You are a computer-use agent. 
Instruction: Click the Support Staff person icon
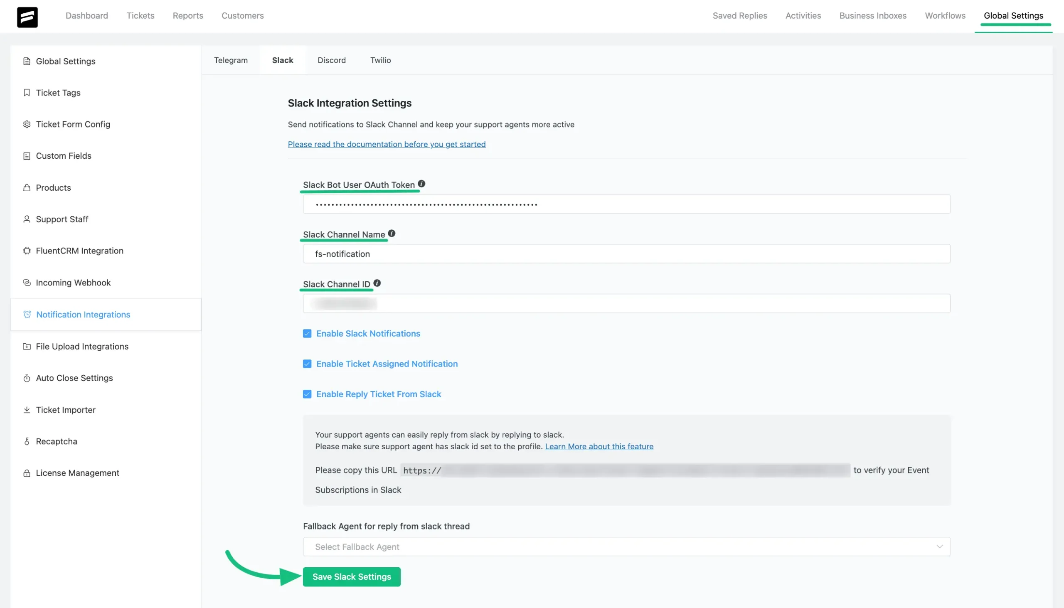click(x=27, y=219)
